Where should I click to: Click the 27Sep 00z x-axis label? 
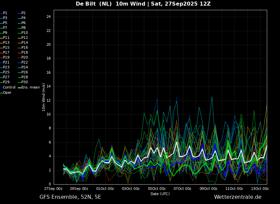53,189
